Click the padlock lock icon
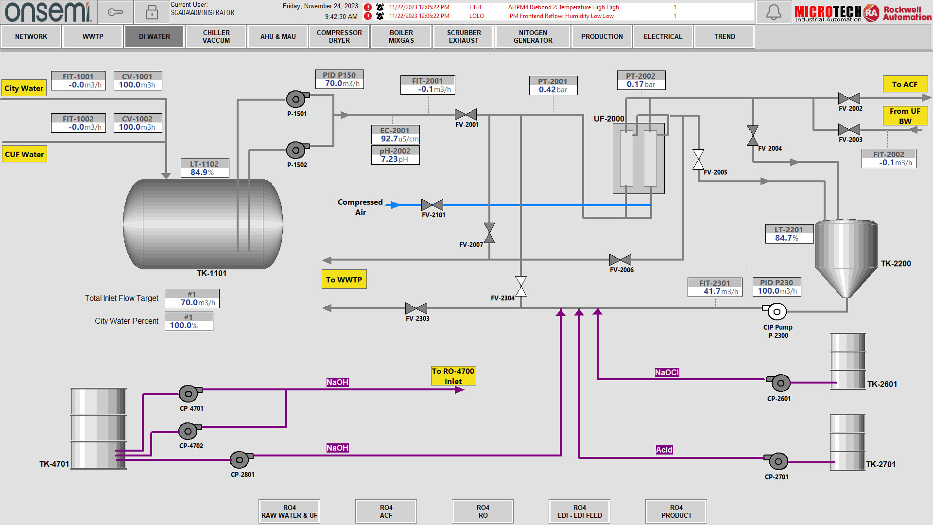Viewport: 933px width, 525px height. point(152,12)
